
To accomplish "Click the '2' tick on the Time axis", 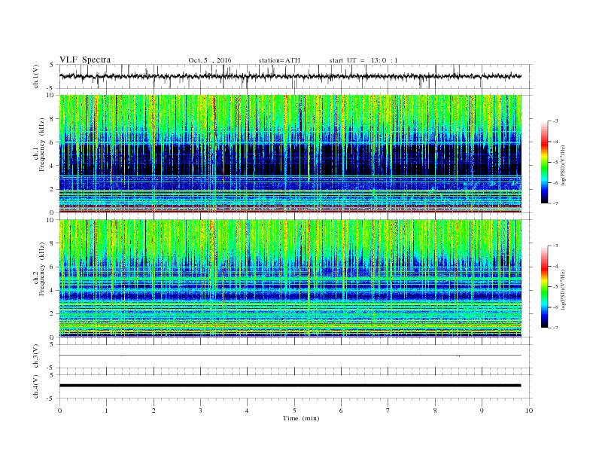I will 154,411.
